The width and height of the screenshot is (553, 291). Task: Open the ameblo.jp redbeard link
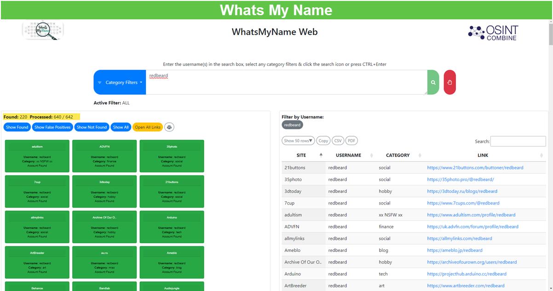point(455,250)
